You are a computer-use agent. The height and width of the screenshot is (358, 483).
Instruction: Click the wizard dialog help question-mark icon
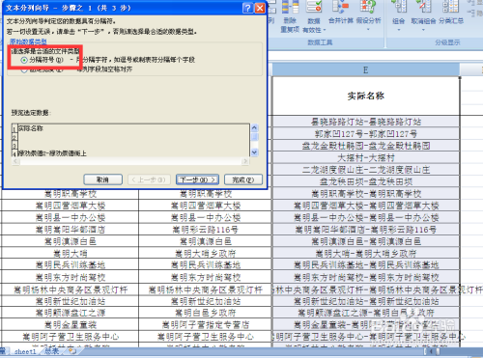(247, 8)
